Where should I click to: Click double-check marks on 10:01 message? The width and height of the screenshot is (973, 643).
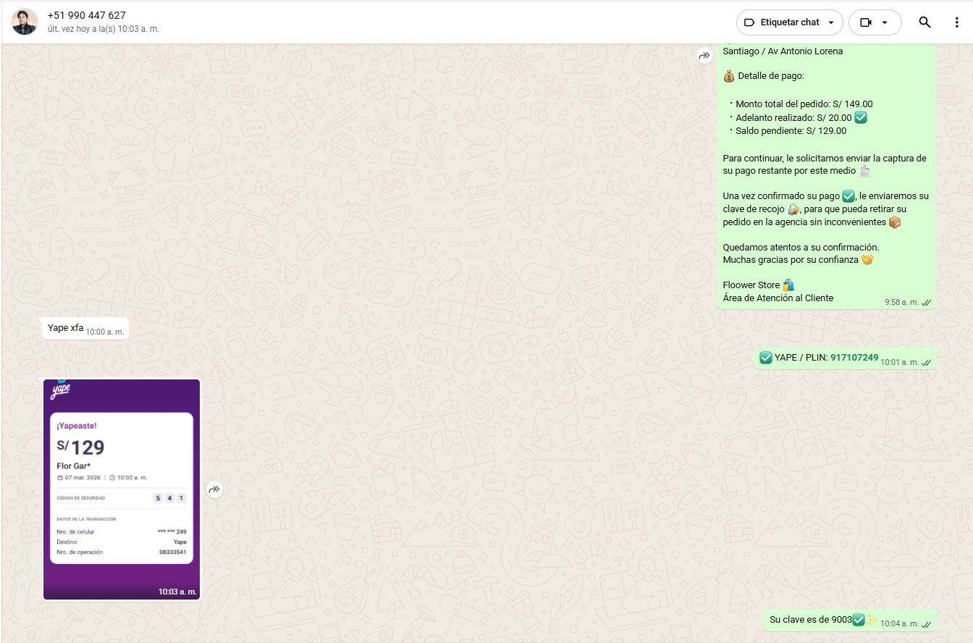926,362
